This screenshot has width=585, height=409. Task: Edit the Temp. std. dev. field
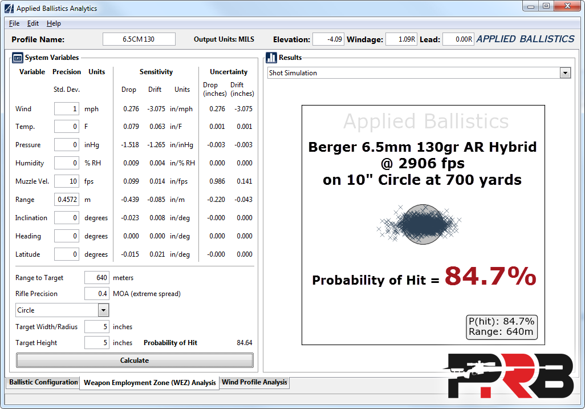point(66,127)
